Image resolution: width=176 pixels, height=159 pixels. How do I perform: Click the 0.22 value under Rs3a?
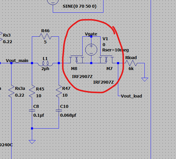19,95
